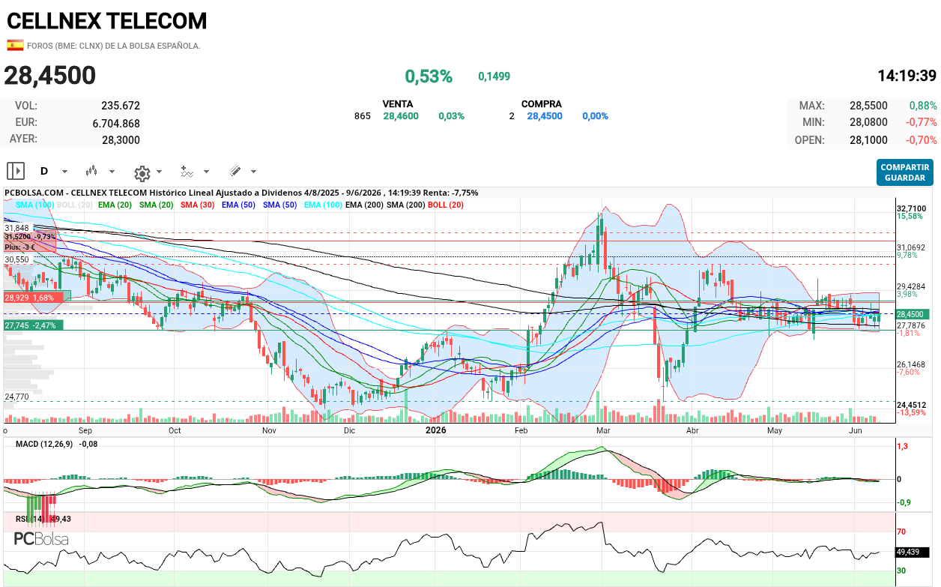
Task: Click the Nov marker on time axis
Action: point(269,431)
